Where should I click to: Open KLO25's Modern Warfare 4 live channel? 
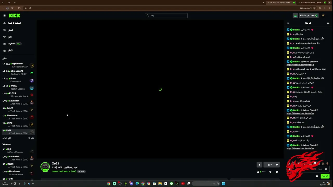coord(18,95)
